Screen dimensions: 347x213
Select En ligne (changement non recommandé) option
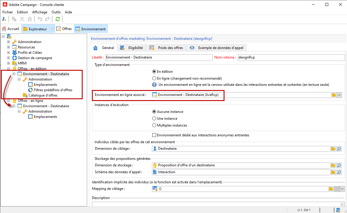click(x=154, y=78)
